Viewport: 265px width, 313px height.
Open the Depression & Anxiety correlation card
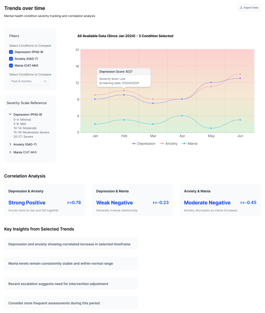45,200
